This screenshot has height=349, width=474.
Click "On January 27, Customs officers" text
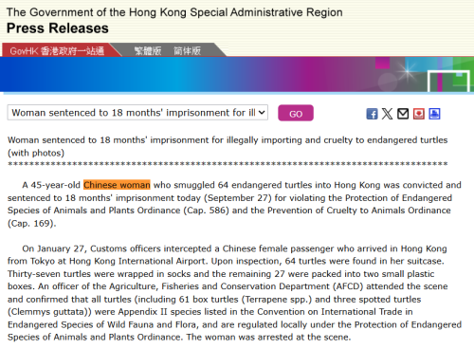click(91, 248)
